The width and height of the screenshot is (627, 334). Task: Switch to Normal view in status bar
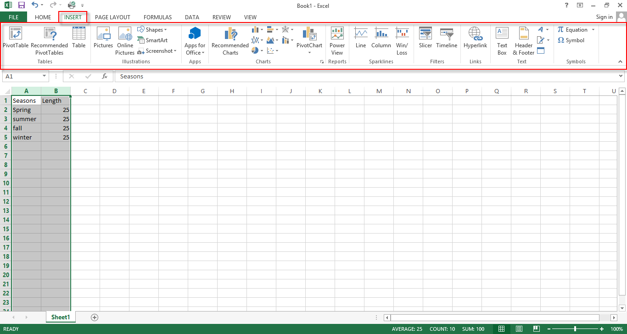pyautogui.click(x=502, y=329)
